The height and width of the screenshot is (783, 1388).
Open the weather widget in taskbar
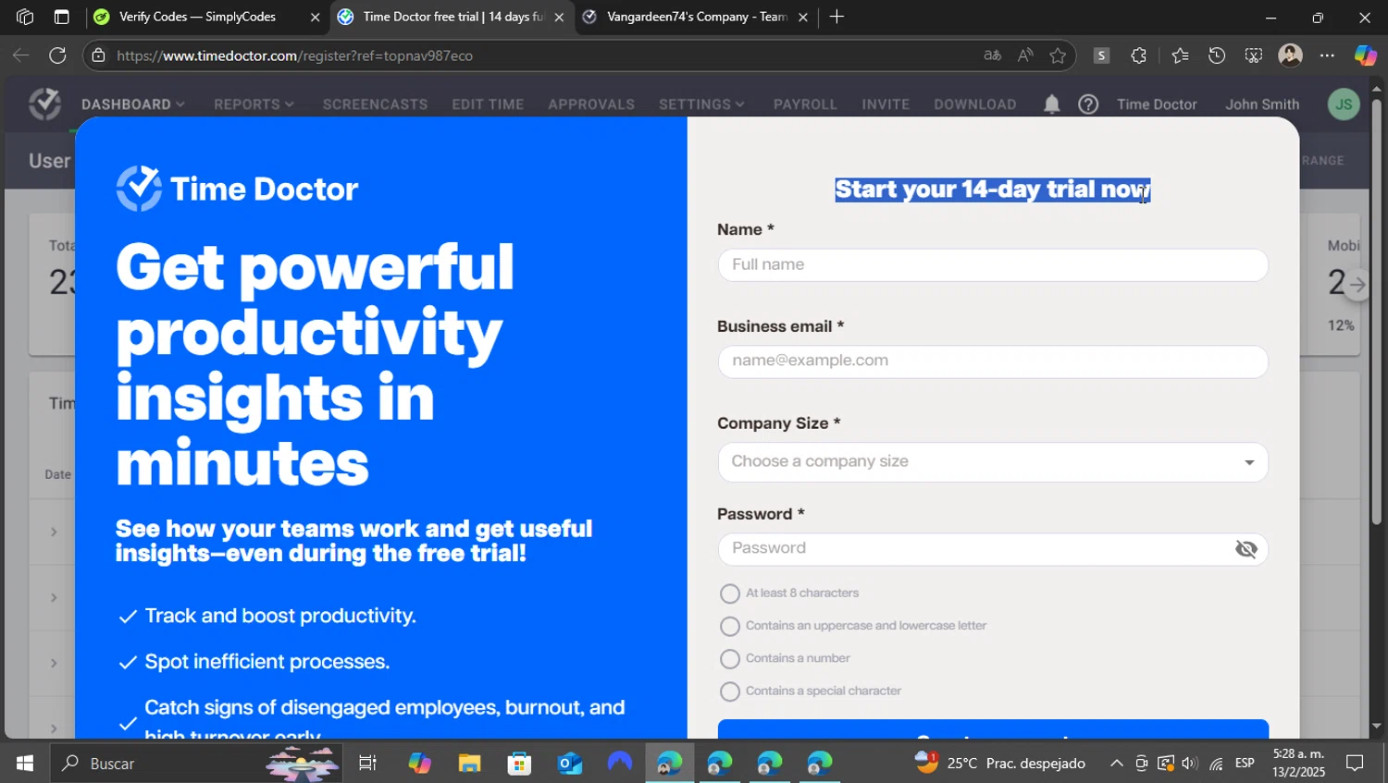pyautogui.click(x=999, y=764)
